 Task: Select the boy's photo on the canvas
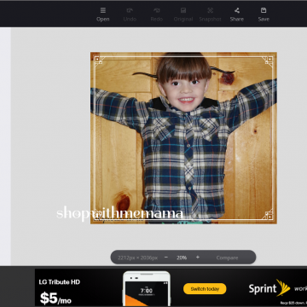click(x=183, y=138)
